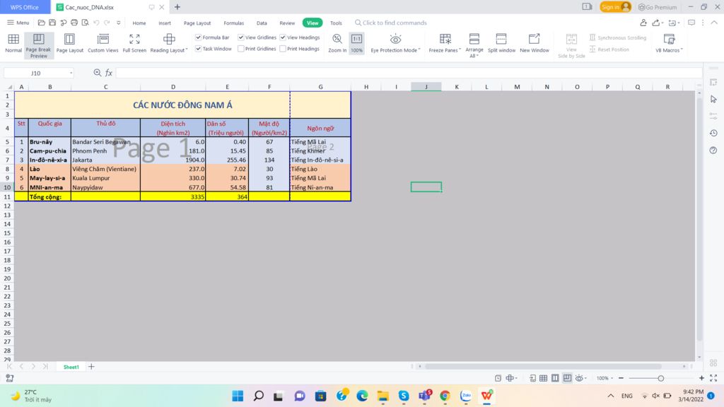Open taskbar search

[x=259, y=396]
